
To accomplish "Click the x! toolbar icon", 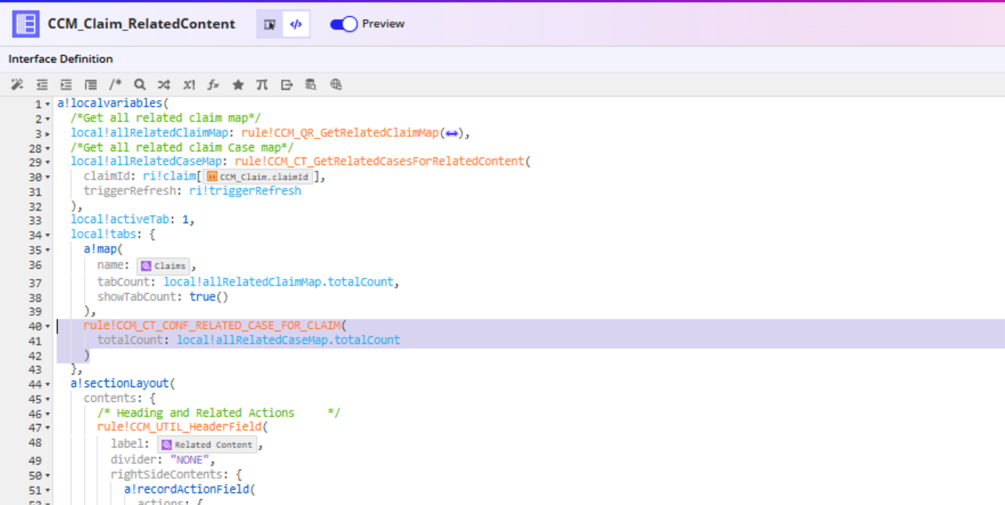I will [x=189, y=85].
